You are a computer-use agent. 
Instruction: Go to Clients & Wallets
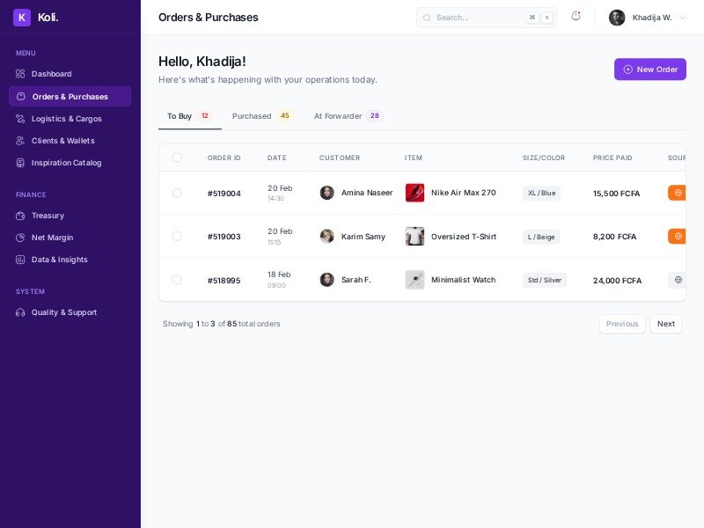click(x=62, y=141)
